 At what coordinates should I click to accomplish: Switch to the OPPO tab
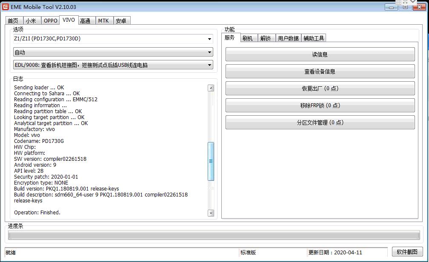[50, 20]
